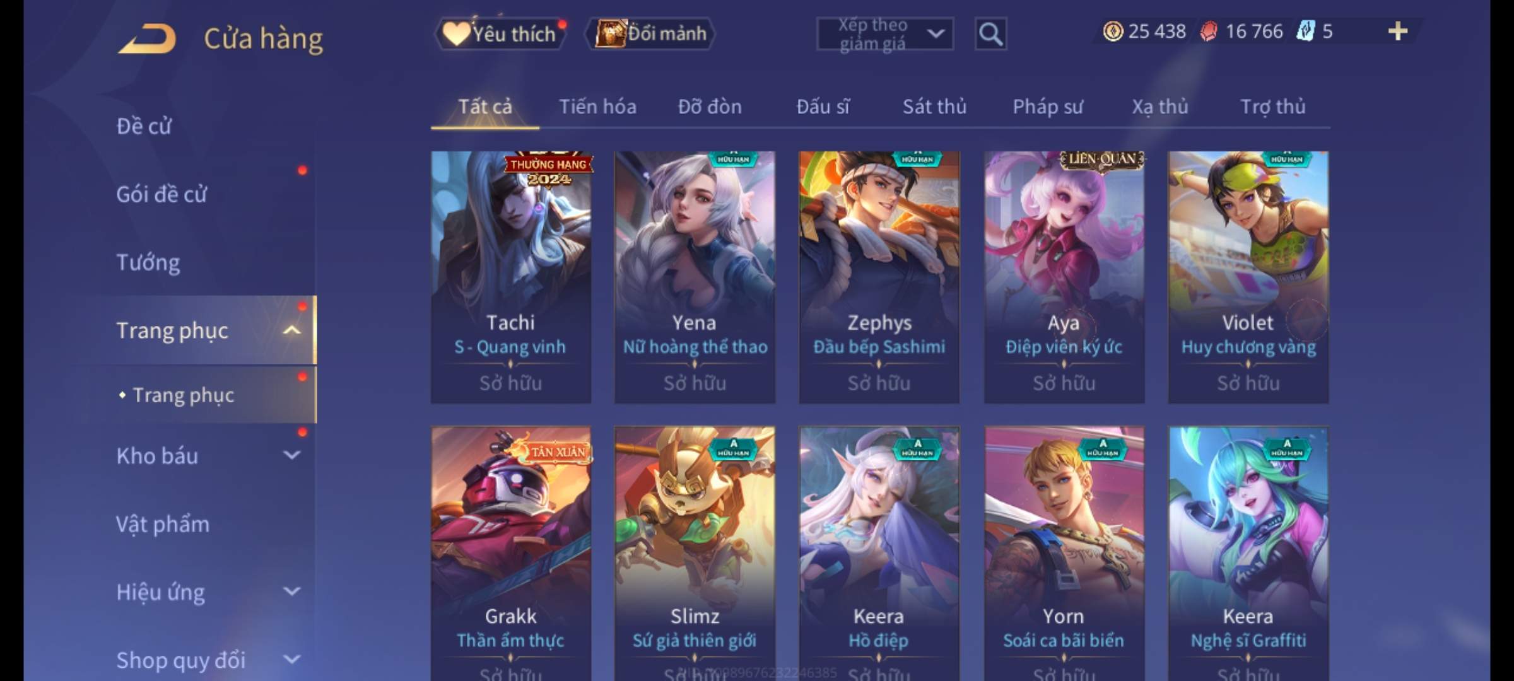Tap the gold coin balance icon
Image resolution: width=1514 pixels, height=681 pixels.
tap(1113, 31)
